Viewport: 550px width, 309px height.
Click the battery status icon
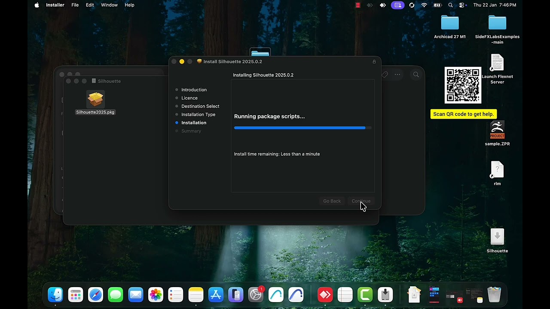coord(437,5)
